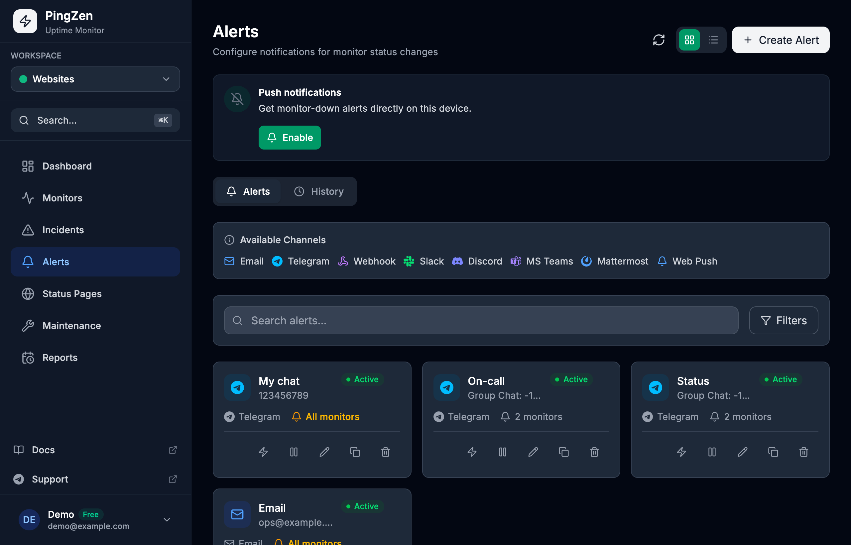Open Reports in the sidebar

[95, 358]
